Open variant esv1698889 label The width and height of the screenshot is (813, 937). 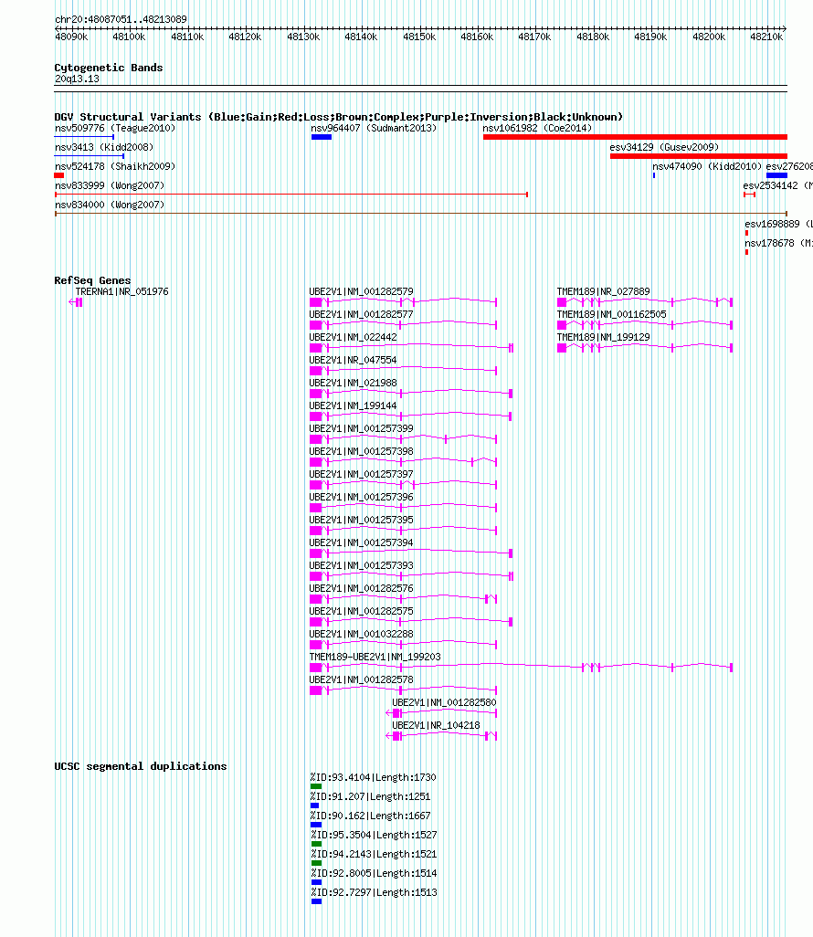778,224
